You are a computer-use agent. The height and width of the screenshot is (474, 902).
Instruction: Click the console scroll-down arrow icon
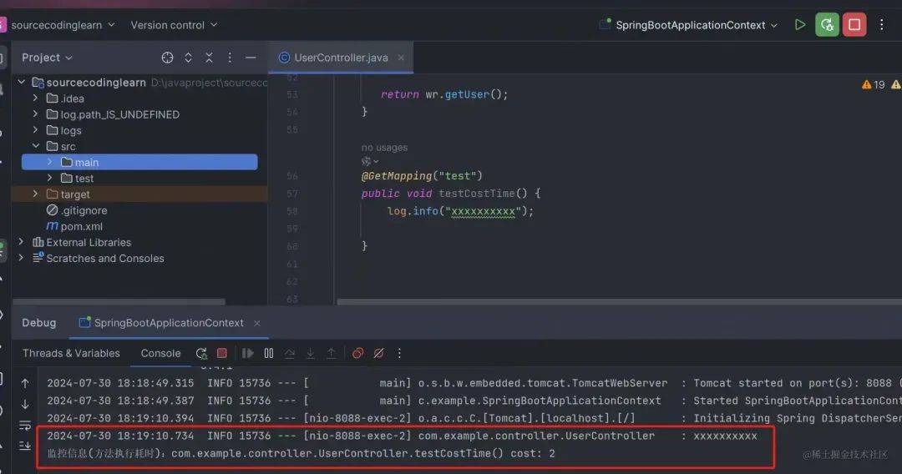25,405
